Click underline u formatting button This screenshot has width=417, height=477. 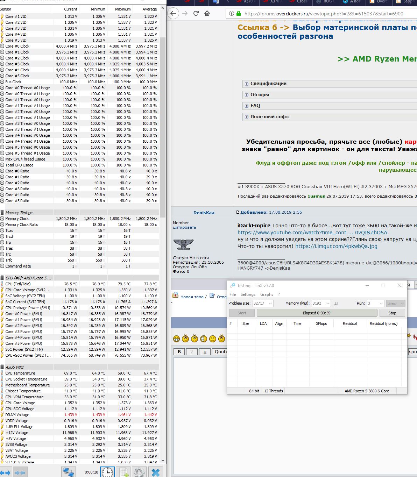pyautogui.click(x=205, y=352)
